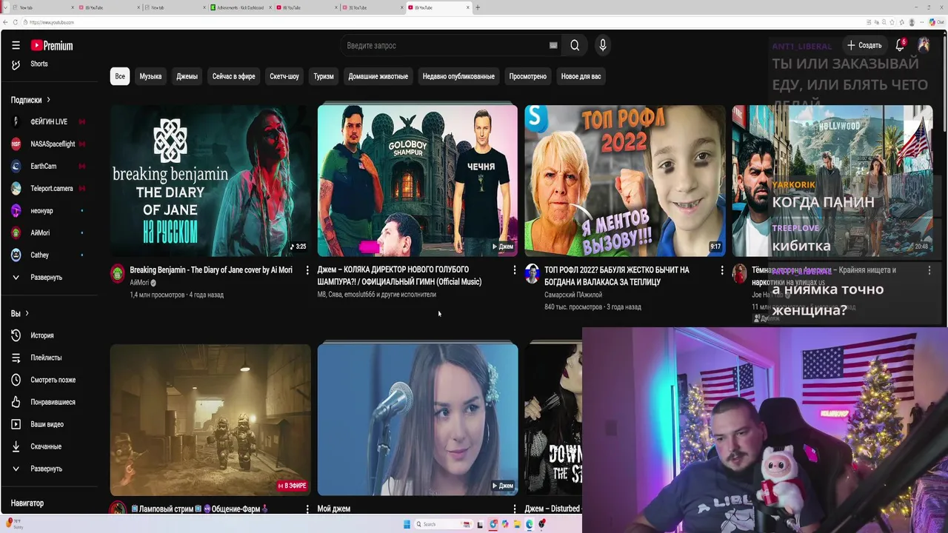Open ФЕЙГИН LIVE channel subscription
This screenshot has width=948, height=533.
tap(49, 121)
